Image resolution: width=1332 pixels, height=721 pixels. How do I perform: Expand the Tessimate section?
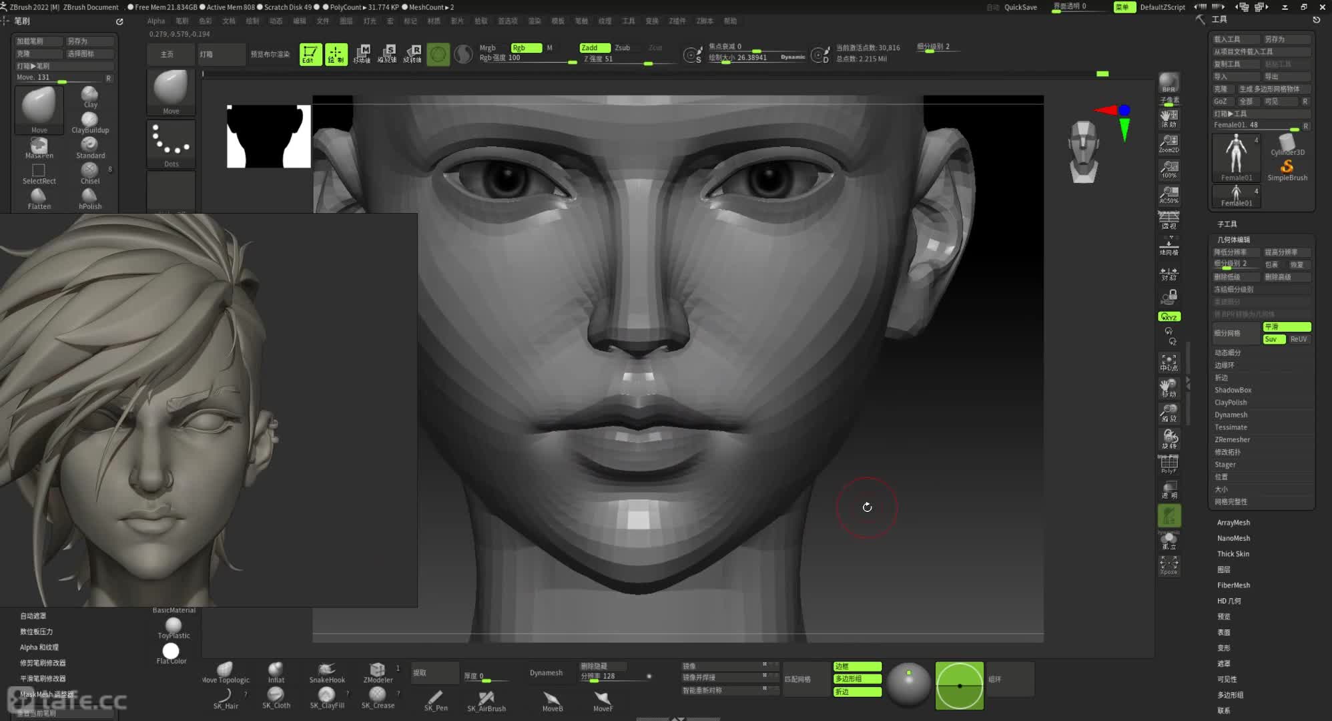point(1231,427)
